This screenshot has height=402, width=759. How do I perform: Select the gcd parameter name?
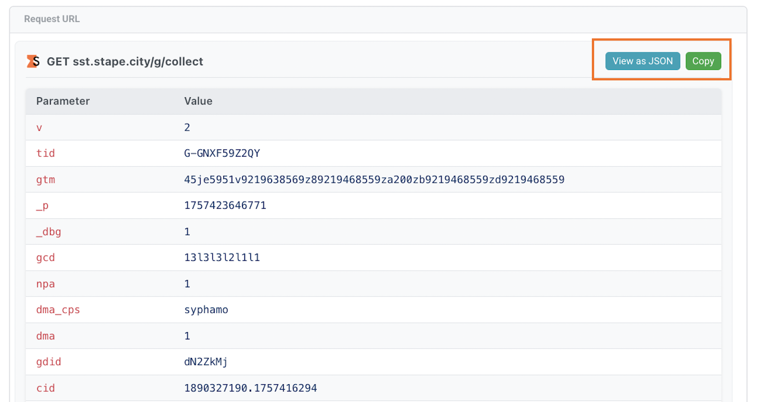tap(46, 258)
